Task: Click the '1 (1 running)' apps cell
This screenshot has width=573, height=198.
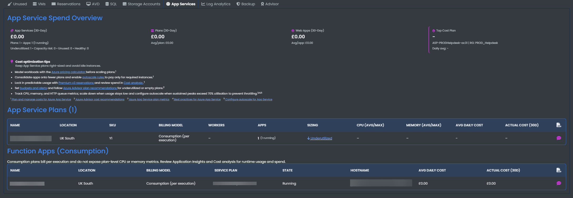Action: pyautogui.click(x=267, y=138)
